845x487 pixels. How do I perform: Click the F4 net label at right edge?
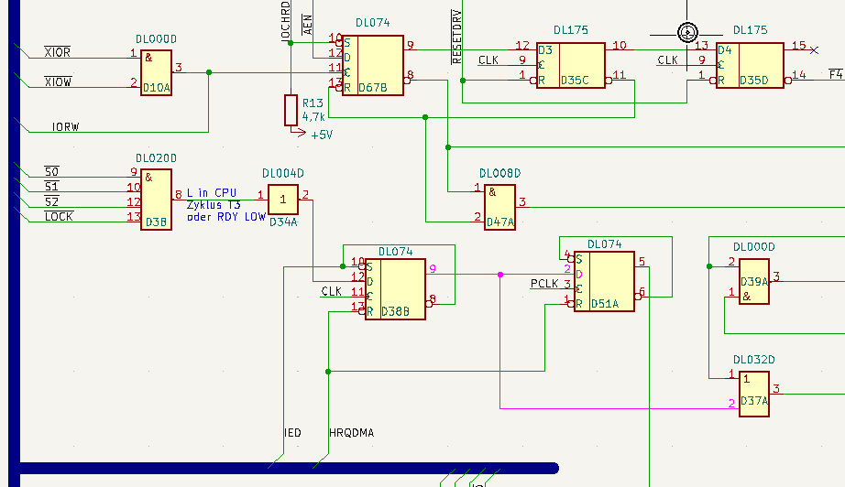[836, 74]
